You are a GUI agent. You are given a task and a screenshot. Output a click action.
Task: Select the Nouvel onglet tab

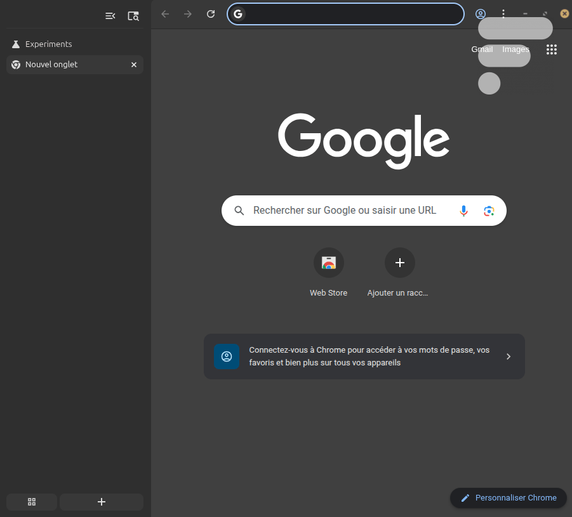63,65
